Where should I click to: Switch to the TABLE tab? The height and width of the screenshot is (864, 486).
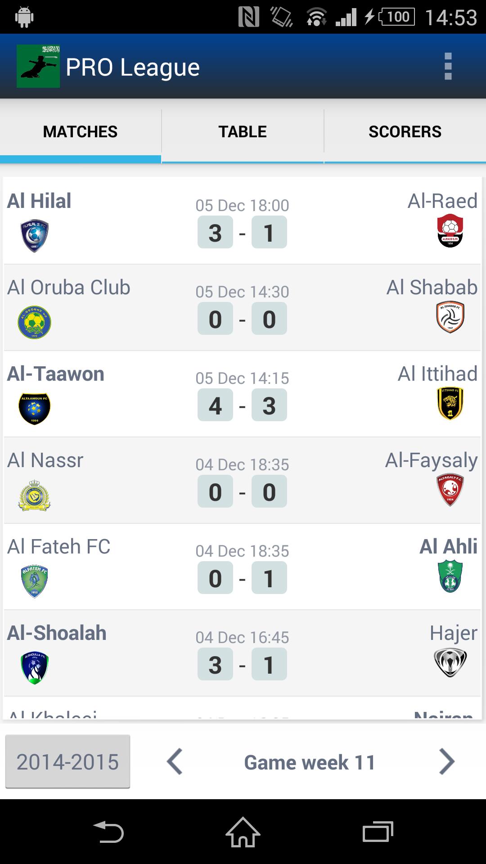[x=242, y=131]
